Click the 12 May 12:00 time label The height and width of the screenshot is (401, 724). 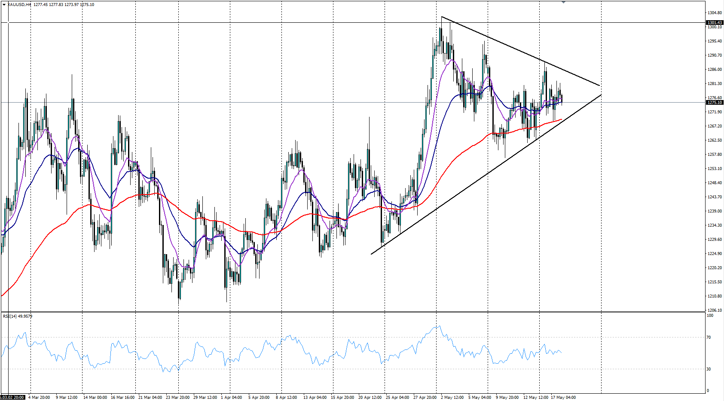coord(535,398)
